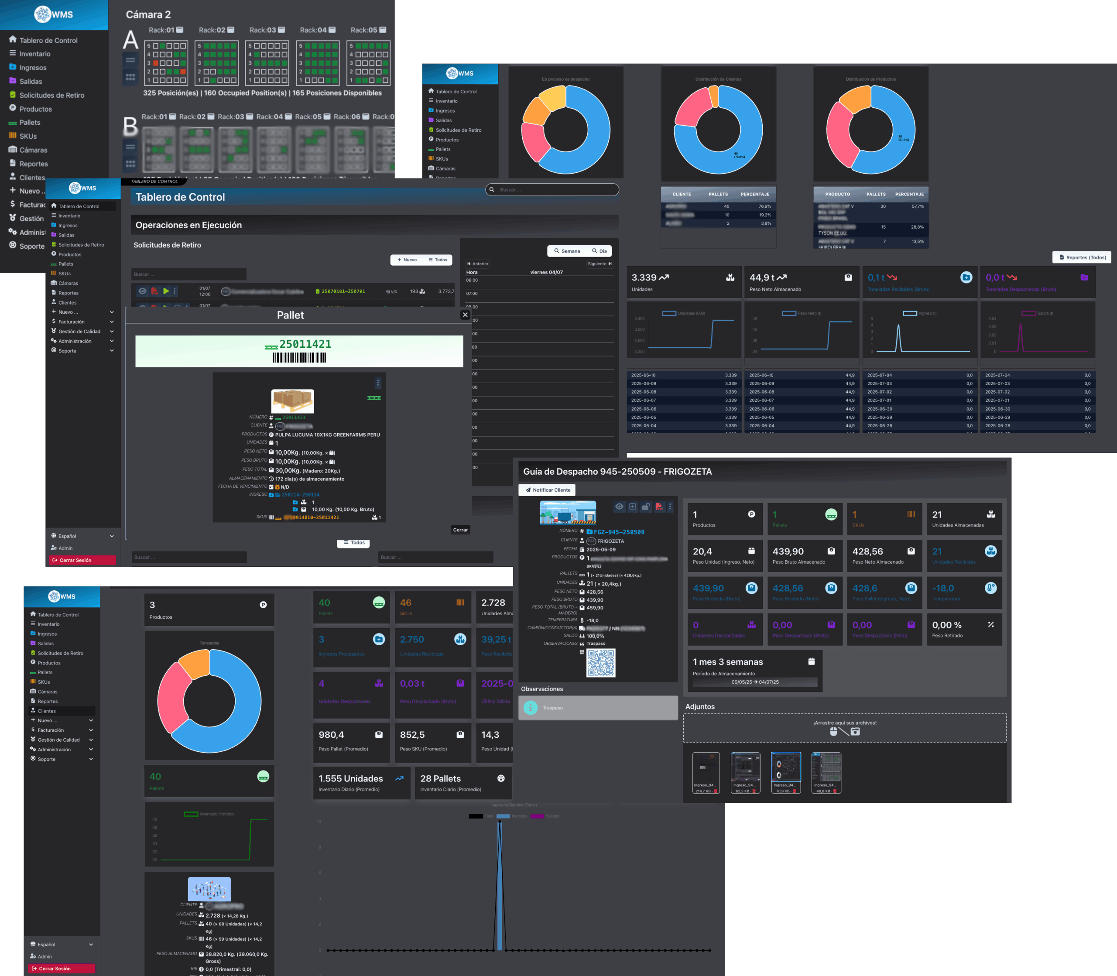1117x976 pixels.
Task: Select the SKUs icon in Cámara 2 sidebar
Action: (13, 136)
